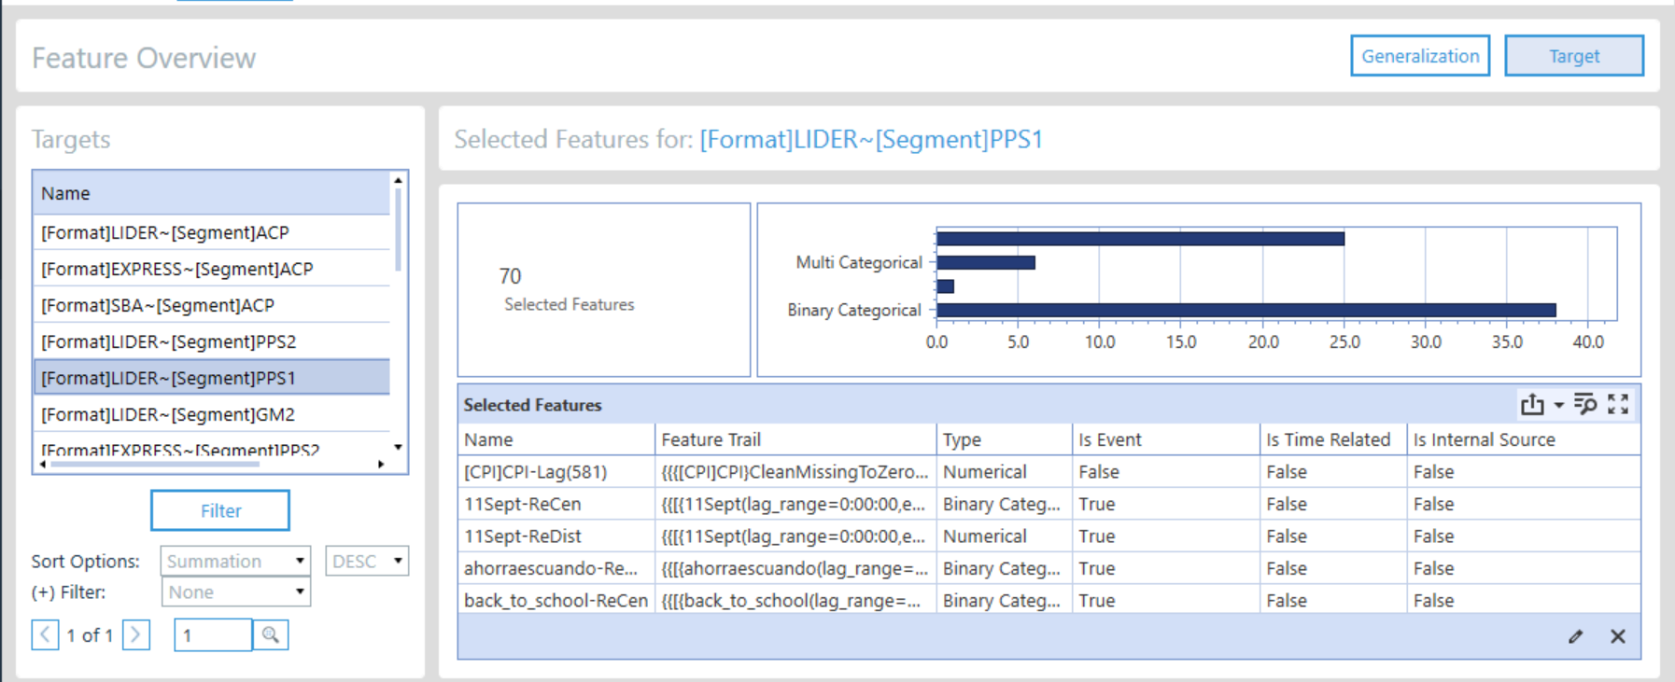The width and height of the screenshot is (1675, 682).
Task: Select target [Format]LIDER~[Segment]PPS1
Action: point(212,378)
